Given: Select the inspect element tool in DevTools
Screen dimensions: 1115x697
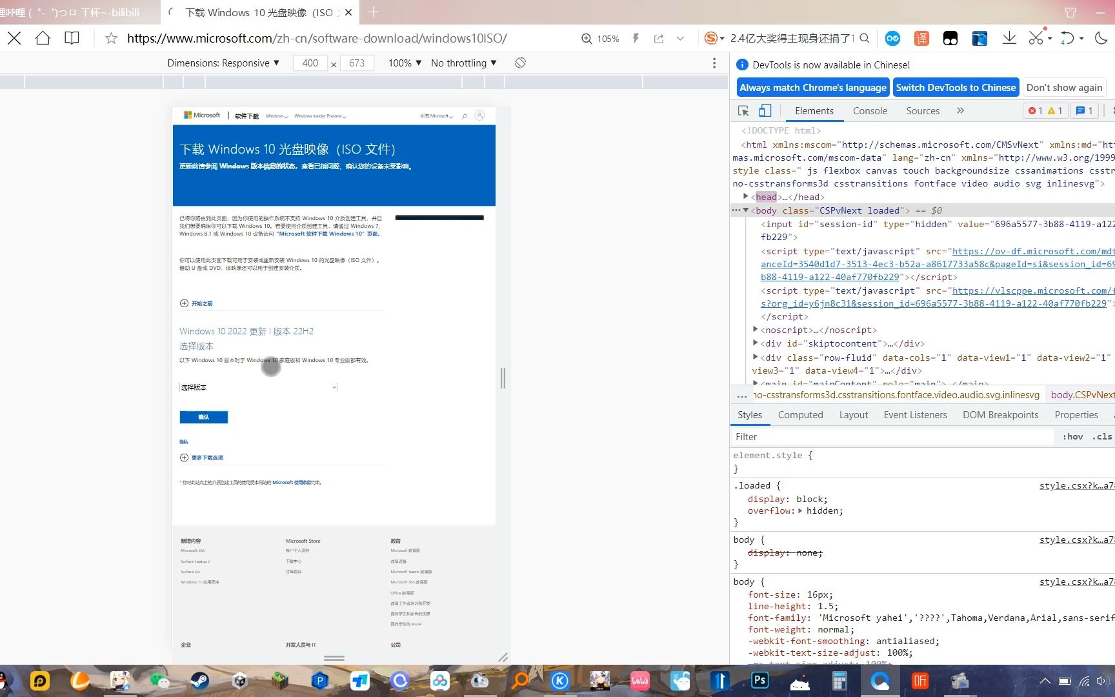Looking at the screenshot, I should [743, 110].
